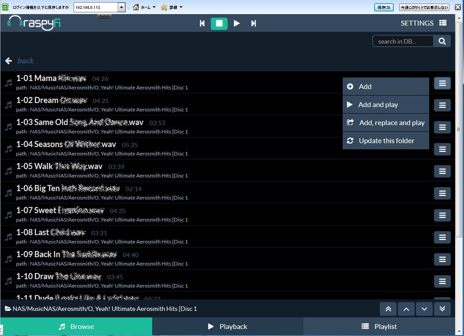Viewport: 464px width, 336px height.
Task: Close the menu for track 1-01 Mama
Action: (x=442, y=83)
